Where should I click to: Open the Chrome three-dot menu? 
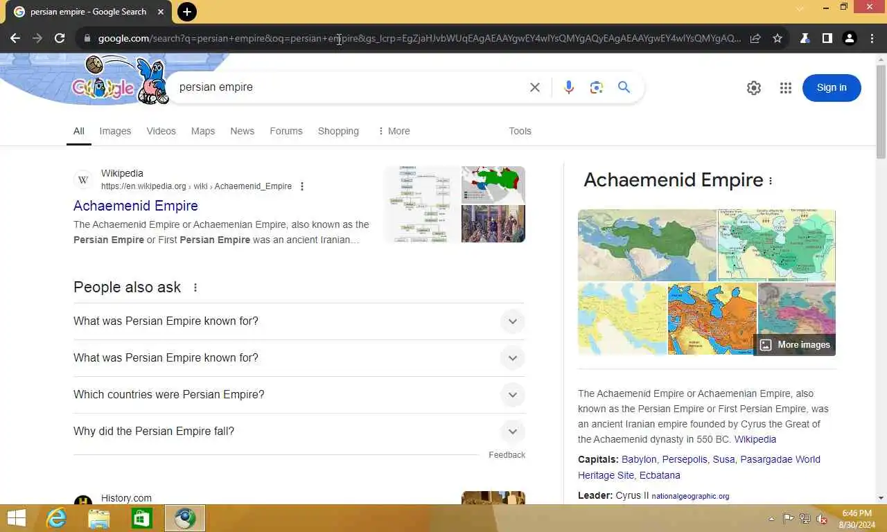point(872,38)
